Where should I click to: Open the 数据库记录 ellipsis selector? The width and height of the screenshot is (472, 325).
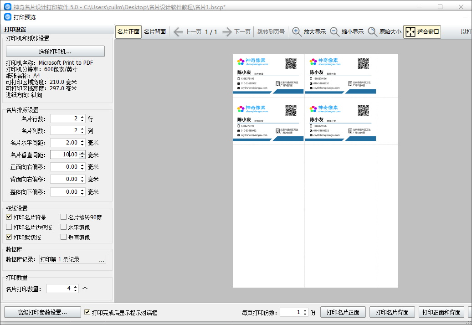[102, 260]
